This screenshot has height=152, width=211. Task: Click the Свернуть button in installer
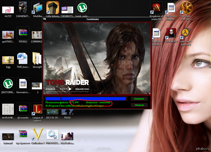[139, 99]
